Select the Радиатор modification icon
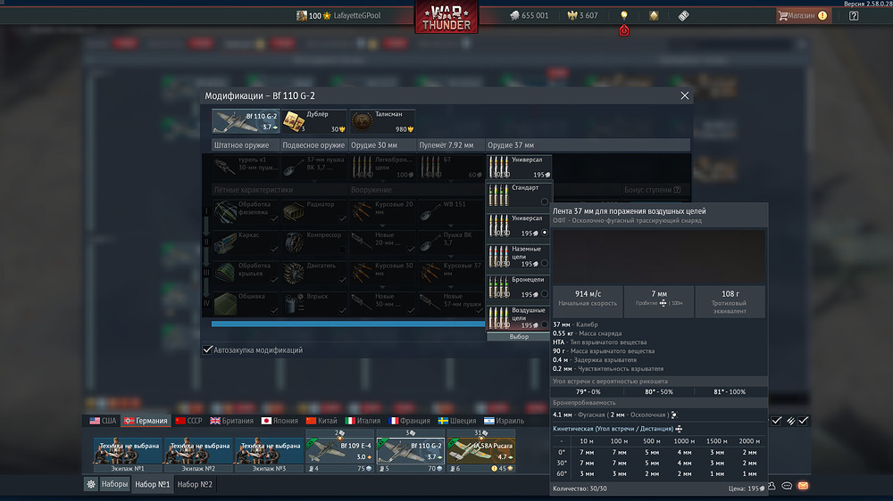 click(x=295, y=211)
